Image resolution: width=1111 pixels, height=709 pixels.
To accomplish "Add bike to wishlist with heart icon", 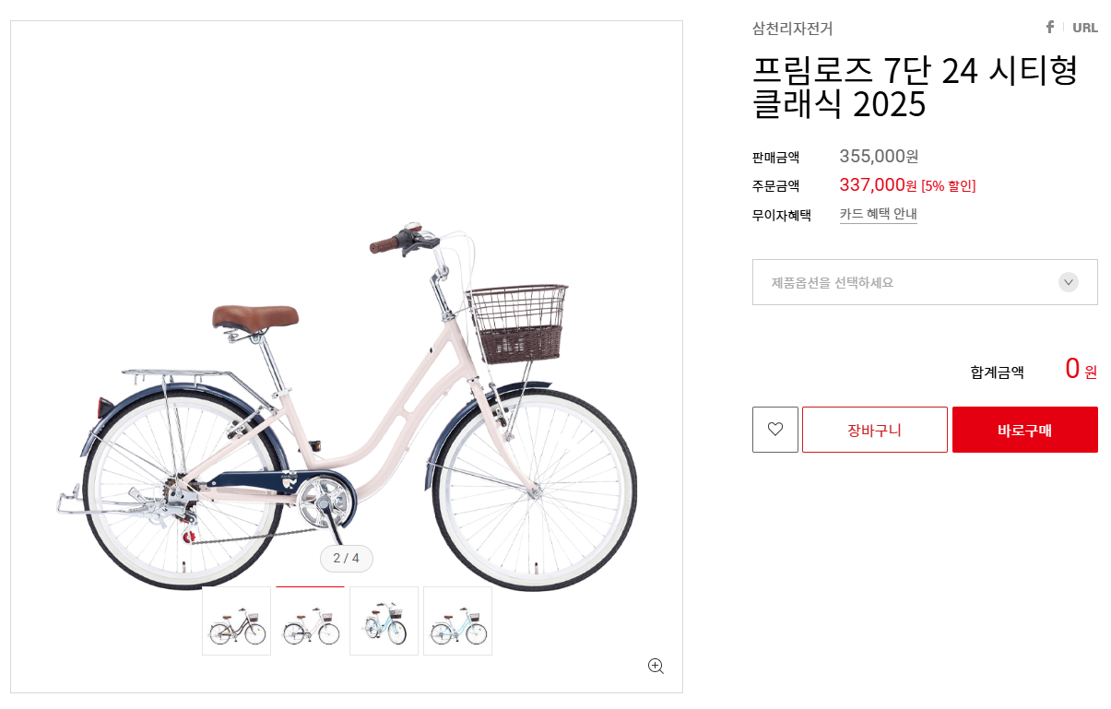I will point(774,430).
